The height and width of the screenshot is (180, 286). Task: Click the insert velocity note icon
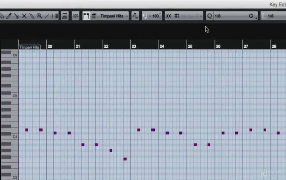click(145, 16)
